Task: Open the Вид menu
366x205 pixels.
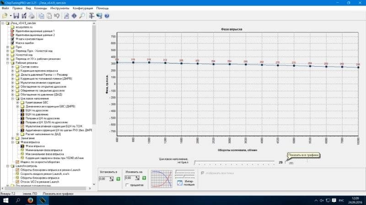Action: tap(28, 8)
